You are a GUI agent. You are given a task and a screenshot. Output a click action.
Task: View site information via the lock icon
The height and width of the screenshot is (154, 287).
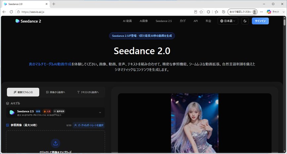[x=18, y=12]
